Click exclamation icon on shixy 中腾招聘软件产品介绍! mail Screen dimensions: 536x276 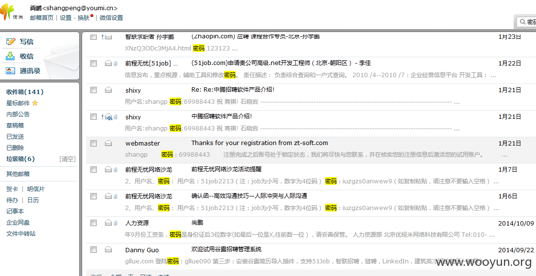[103, 117]
